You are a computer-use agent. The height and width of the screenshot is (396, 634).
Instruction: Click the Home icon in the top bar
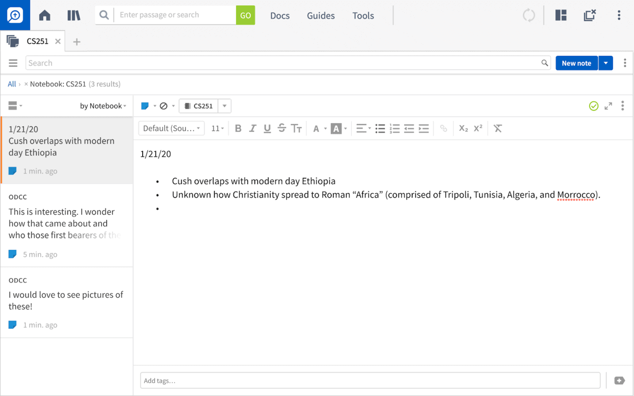coord(44,15)
